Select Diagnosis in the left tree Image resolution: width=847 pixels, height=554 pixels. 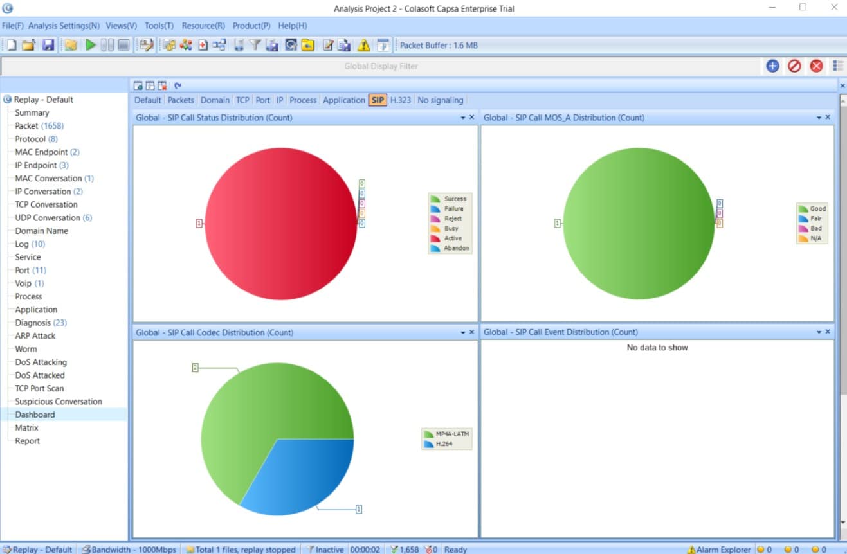33,323
